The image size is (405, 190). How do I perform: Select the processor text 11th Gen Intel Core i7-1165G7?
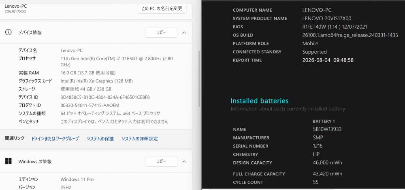tap(117, 61)
